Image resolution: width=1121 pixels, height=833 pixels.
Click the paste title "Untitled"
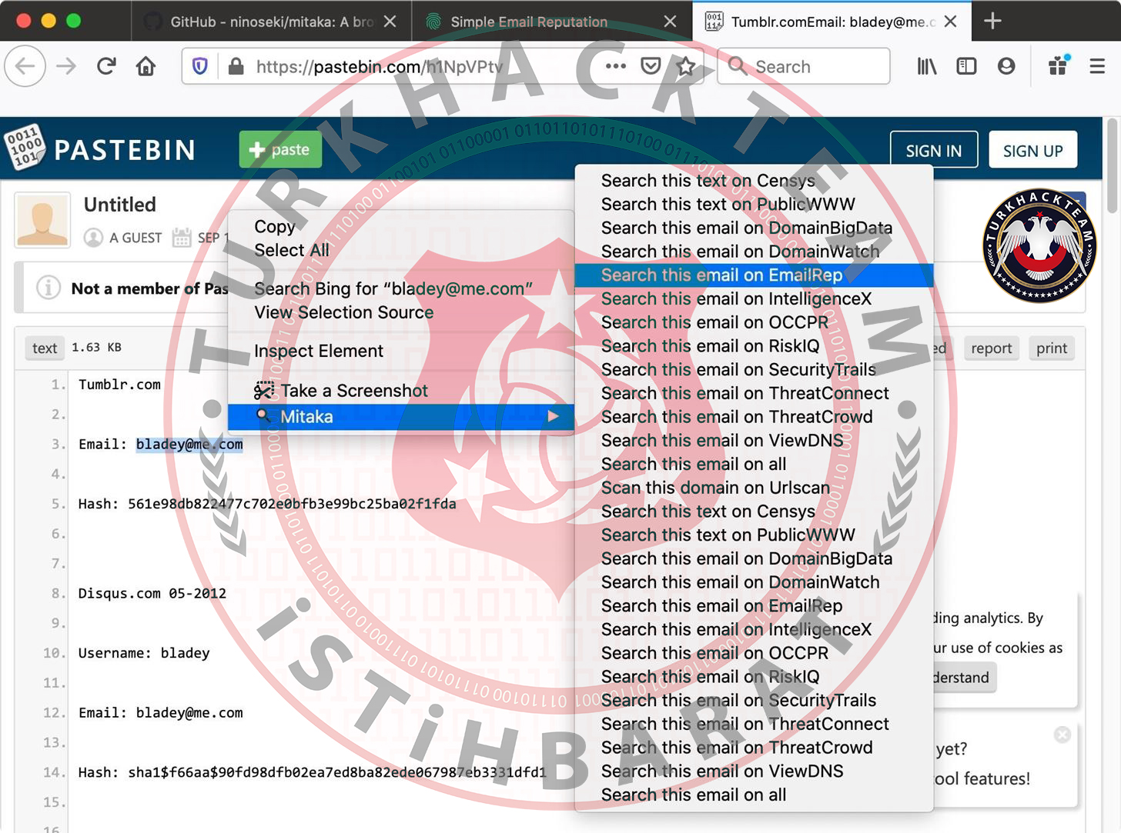120,205
